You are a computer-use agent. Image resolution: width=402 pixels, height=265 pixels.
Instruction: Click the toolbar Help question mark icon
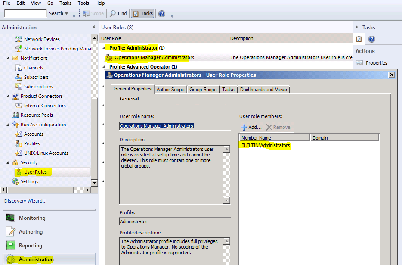click(x=162, y=14)
